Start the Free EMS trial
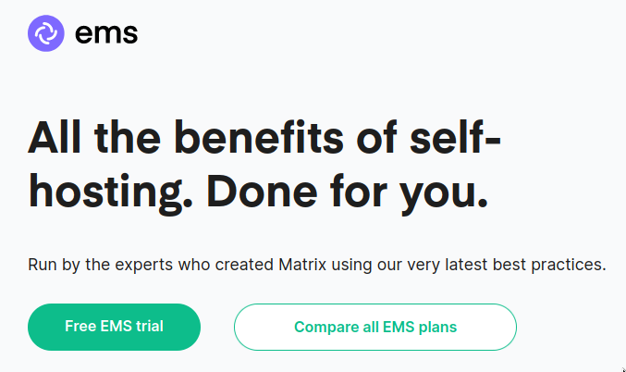The width and height of the screenshot is (626, 372). point(114,327)
